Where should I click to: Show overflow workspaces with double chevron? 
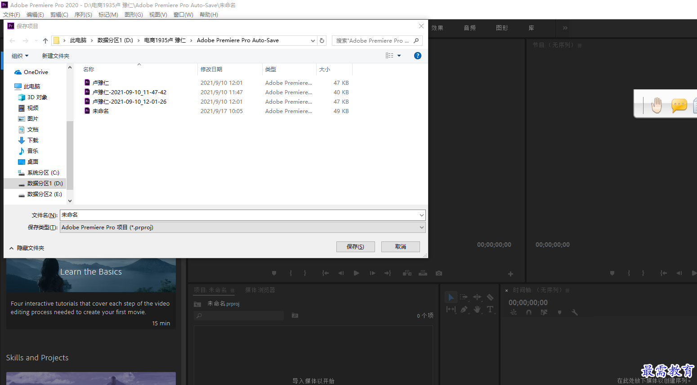coord(565,28)
